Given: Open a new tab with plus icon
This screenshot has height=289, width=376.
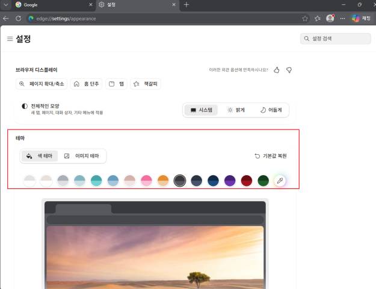Looking at the screenshot, I should tap(186, 5).
